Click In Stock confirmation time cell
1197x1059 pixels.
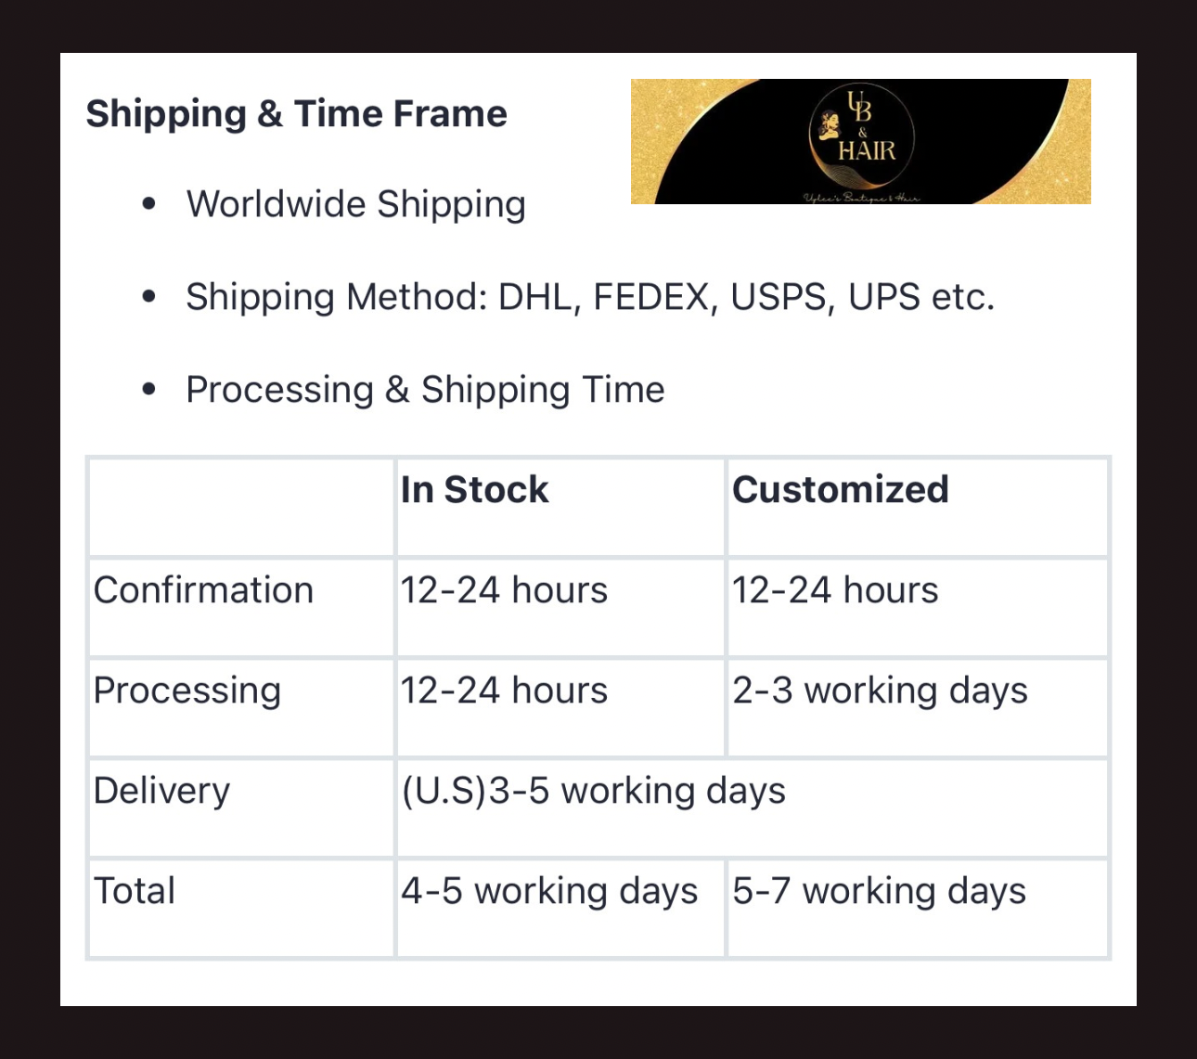[x=504, y=590]
